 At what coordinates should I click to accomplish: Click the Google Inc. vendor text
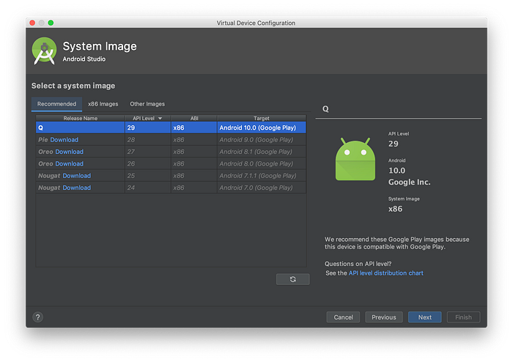[x=409, y=182]
